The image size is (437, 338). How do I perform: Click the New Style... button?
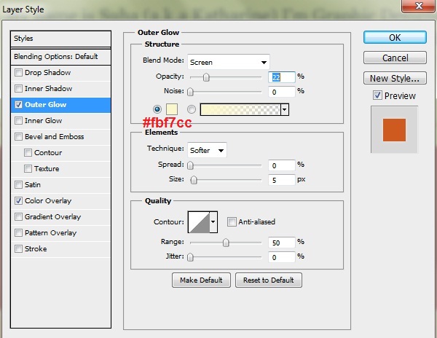(x=394, y=78)
